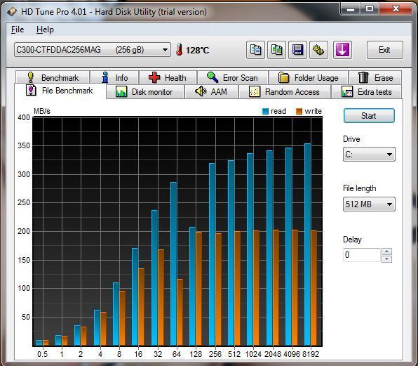Go to the Benchmark tab

pos(53,78)
